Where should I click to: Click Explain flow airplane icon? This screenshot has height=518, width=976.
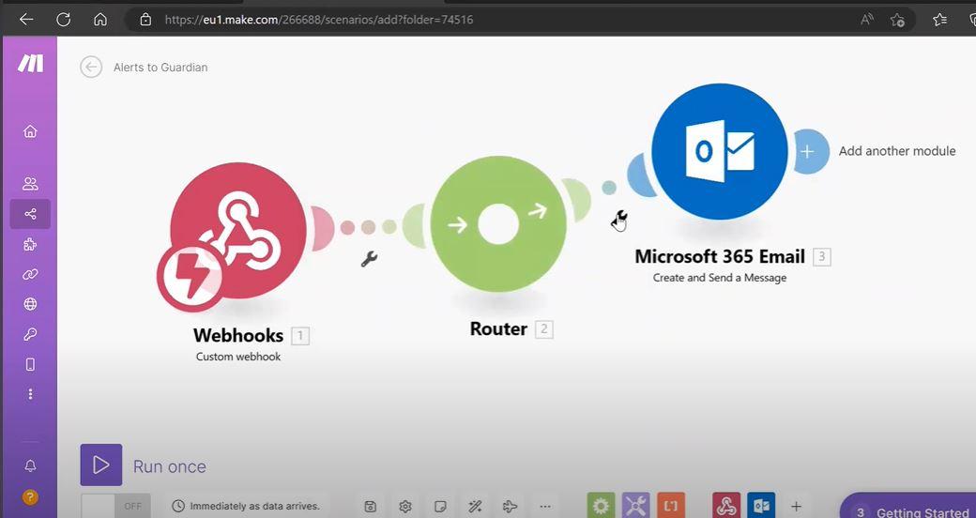pos(510,506)
